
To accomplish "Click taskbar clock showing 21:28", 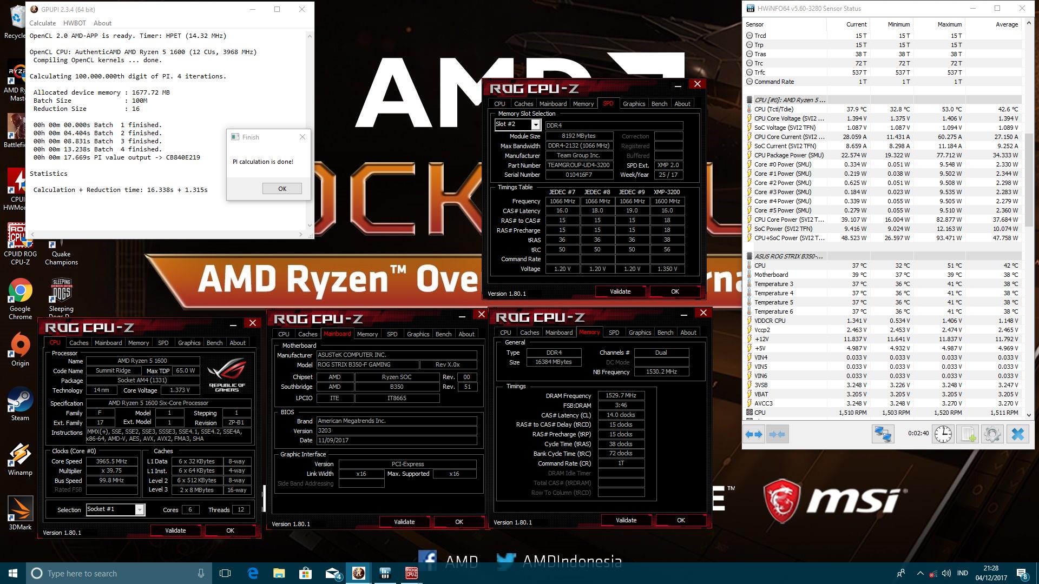I will point(991,573).
